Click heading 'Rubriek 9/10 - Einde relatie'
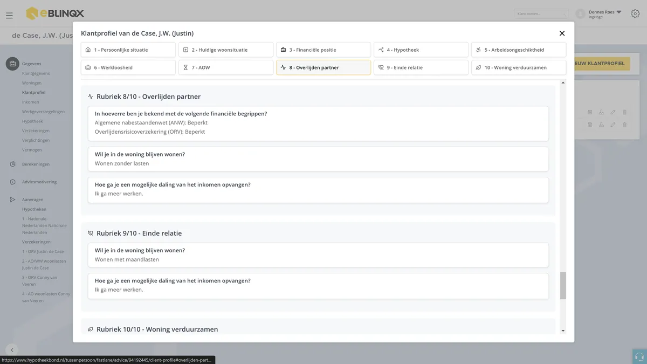The image size is (647, 364). tap(139, 233)
